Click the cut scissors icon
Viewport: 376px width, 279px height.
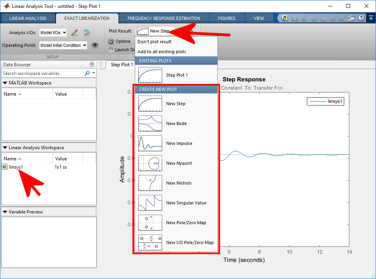pyautogui.click(x=304, y=18)
